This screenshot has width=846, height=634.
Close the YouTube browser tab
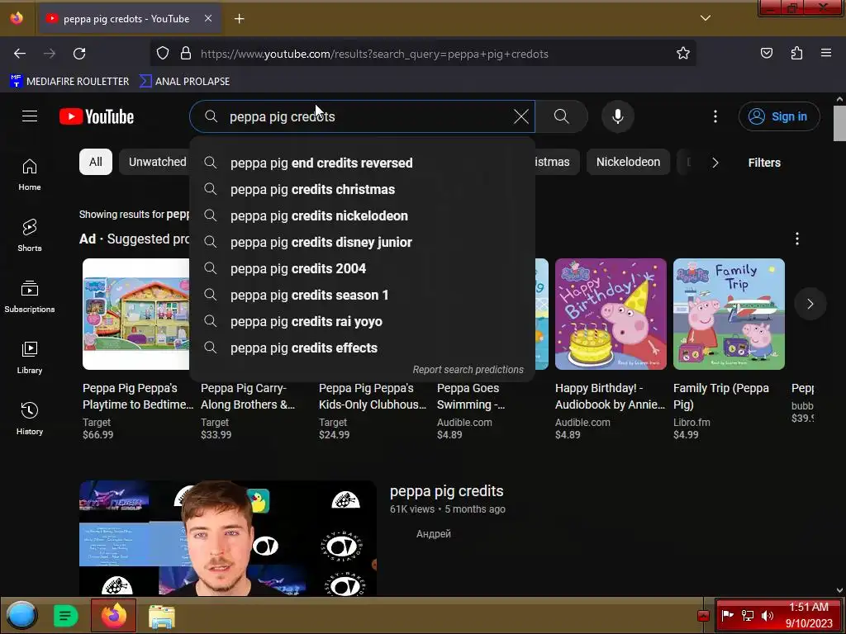[208, 18]
